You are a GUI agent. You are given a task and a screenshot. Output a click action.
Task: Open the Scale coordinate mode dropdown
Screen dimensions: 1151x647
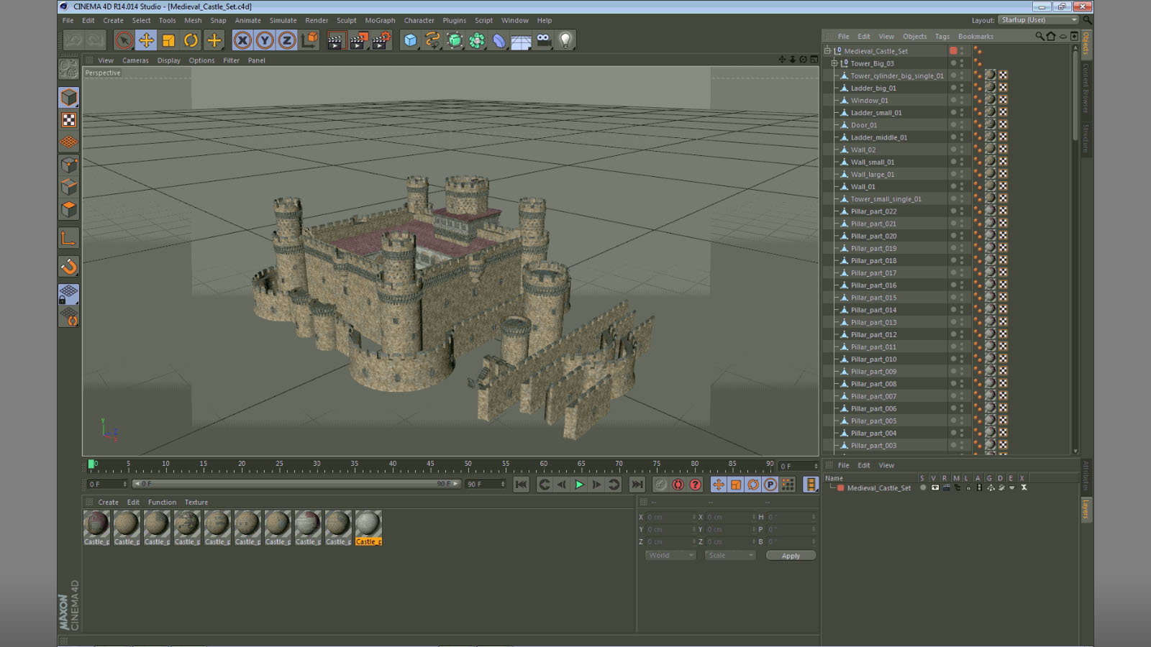[729, 556]
